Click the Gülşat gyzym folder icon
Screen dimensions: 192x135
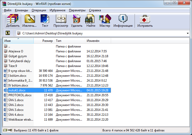(x=6, y=56)
